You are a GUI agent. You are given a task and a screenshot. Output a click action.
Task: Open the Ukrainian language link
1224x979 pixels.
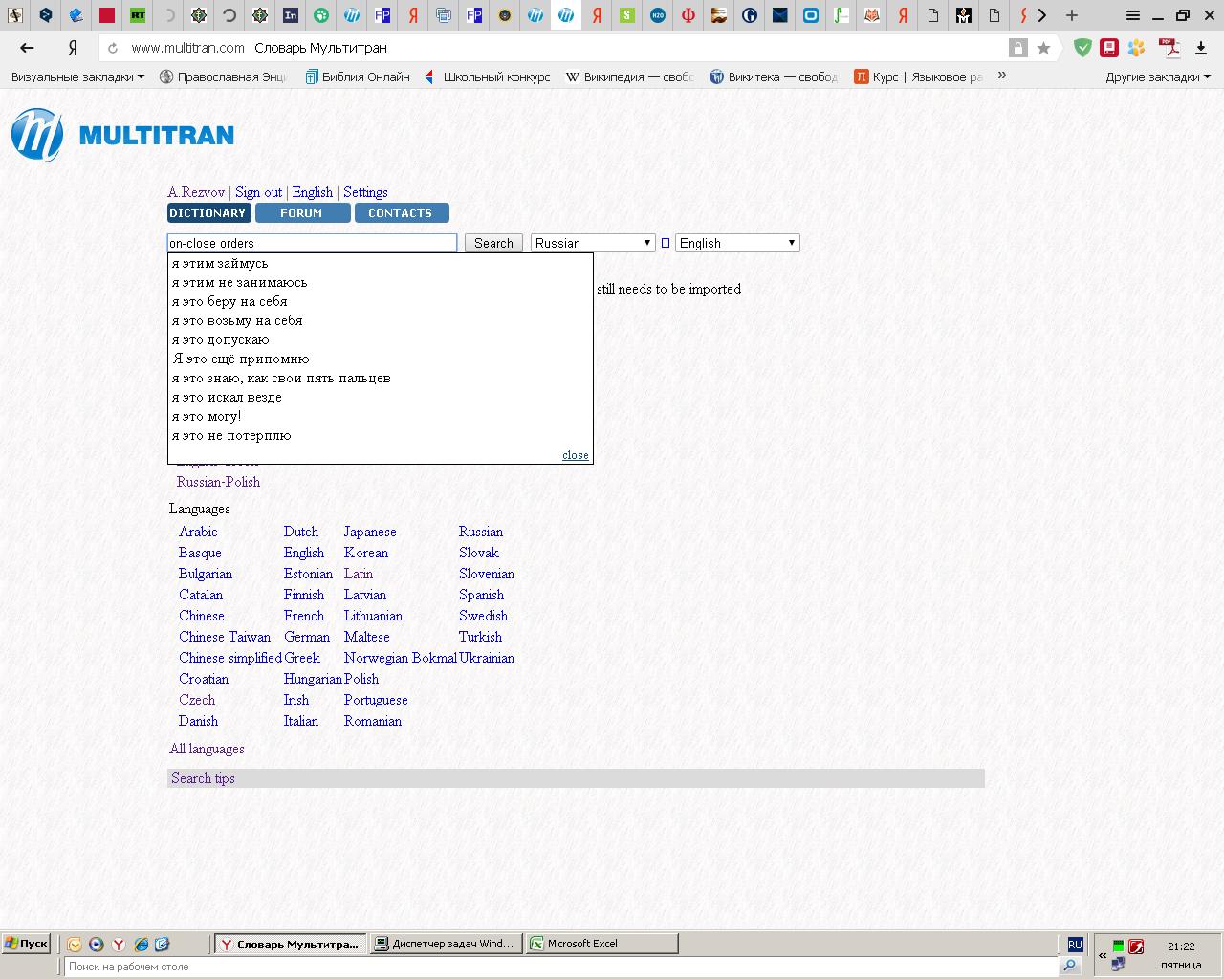[487, 658]
